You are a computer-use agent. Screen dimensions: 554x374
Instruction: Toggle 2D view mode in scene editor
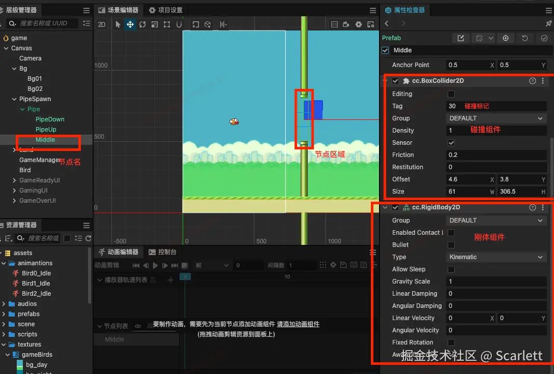(x=102, y=24)
